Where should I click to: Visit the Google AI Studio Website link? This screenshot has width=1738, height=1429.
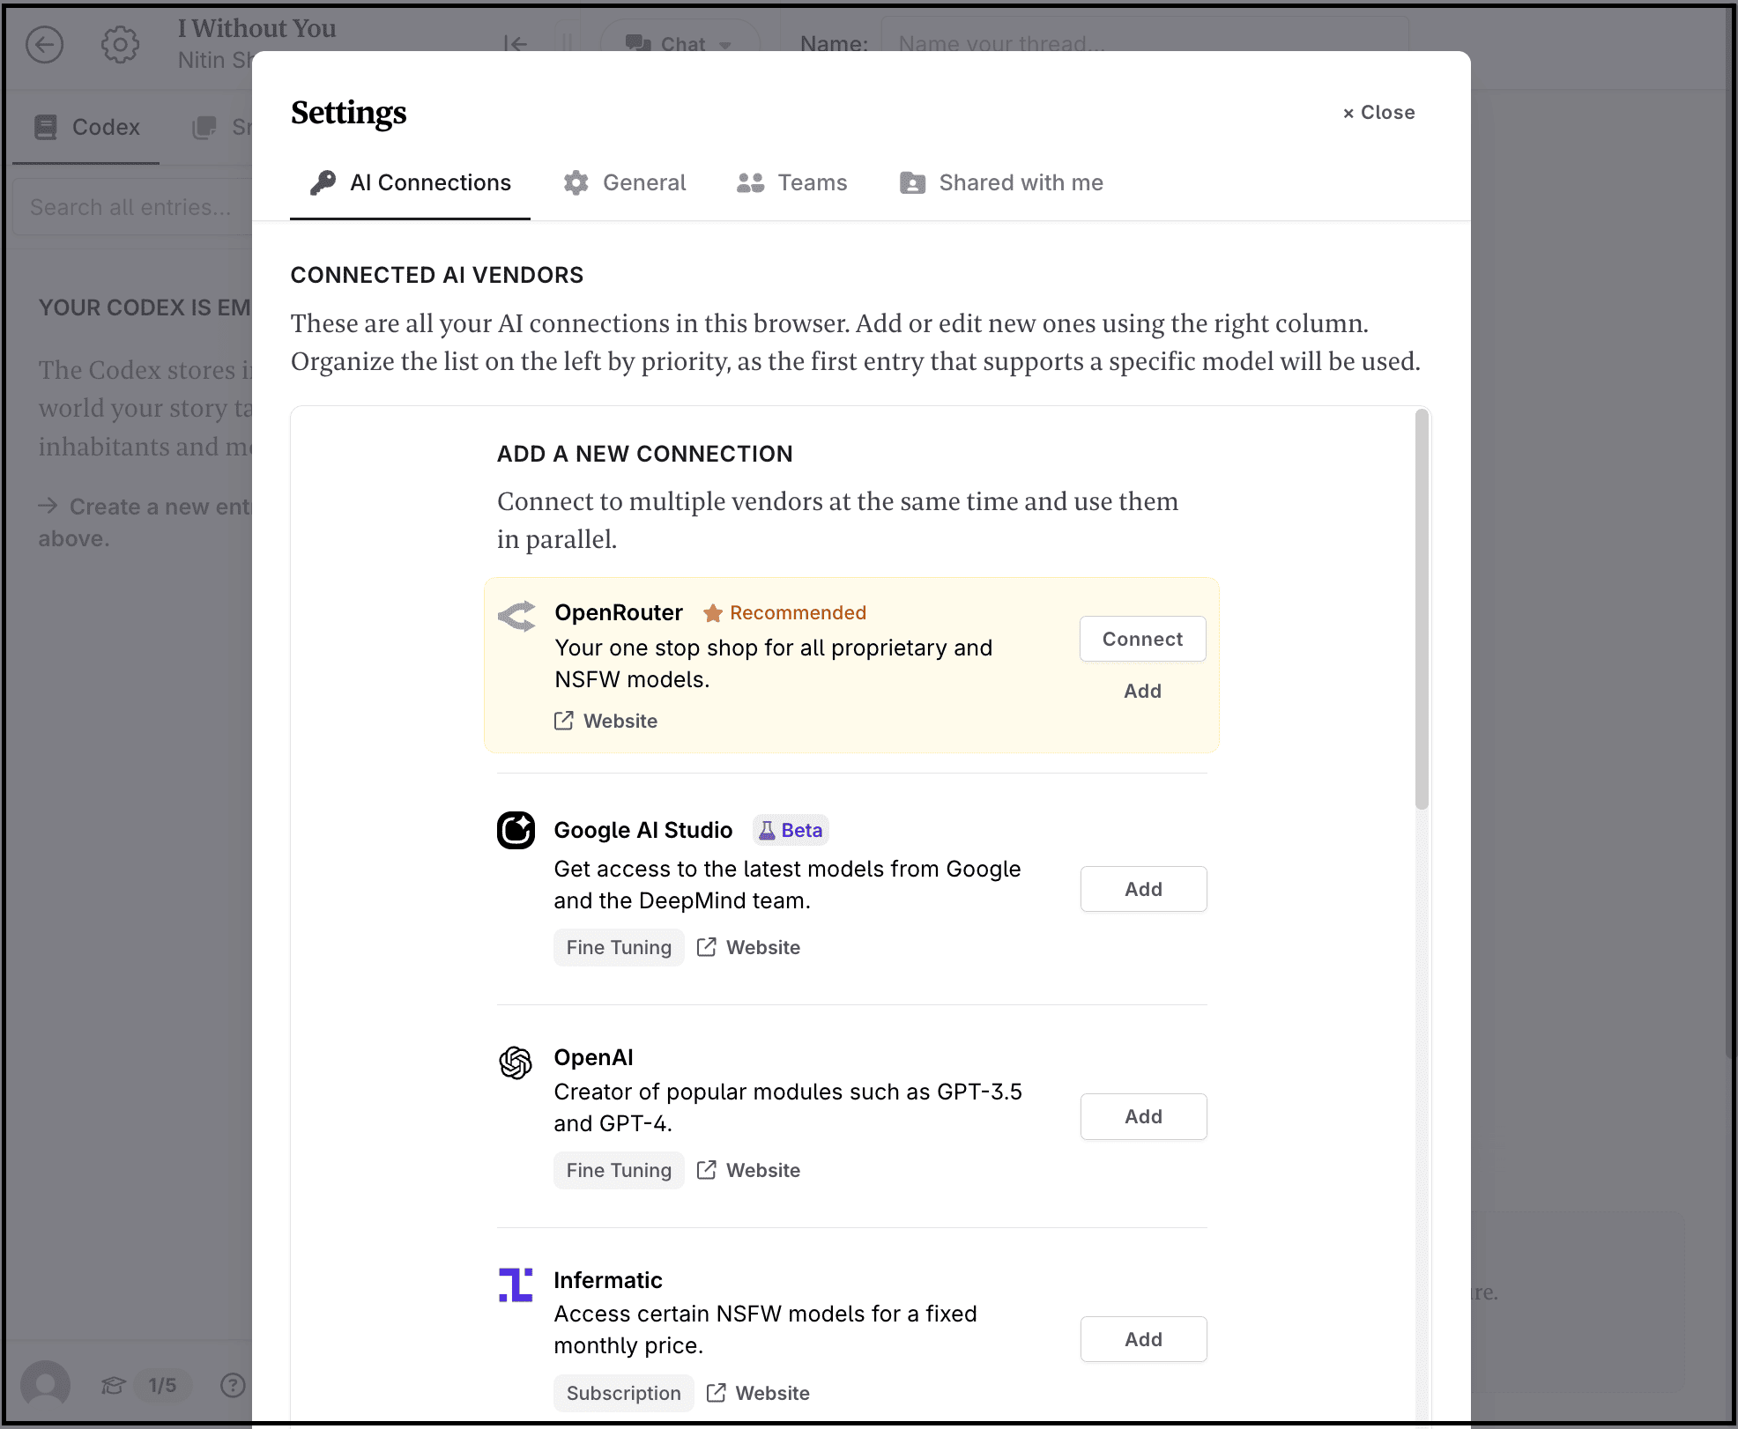(x=749, y=947)
